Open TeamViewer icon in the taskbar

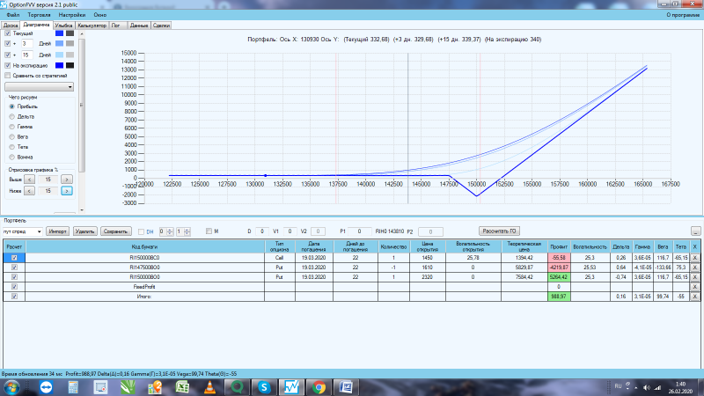pos(46,387)
